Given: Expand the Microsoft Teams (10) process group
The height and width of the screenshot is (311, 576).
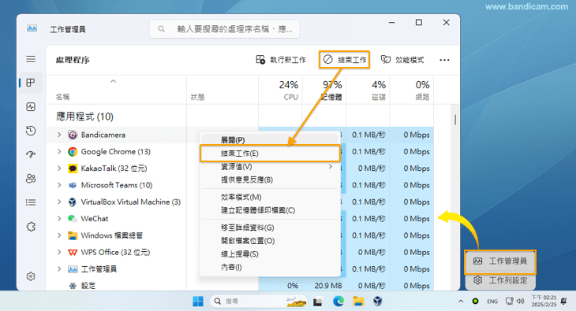Looking at the screenshot, I should click(59, 185).
